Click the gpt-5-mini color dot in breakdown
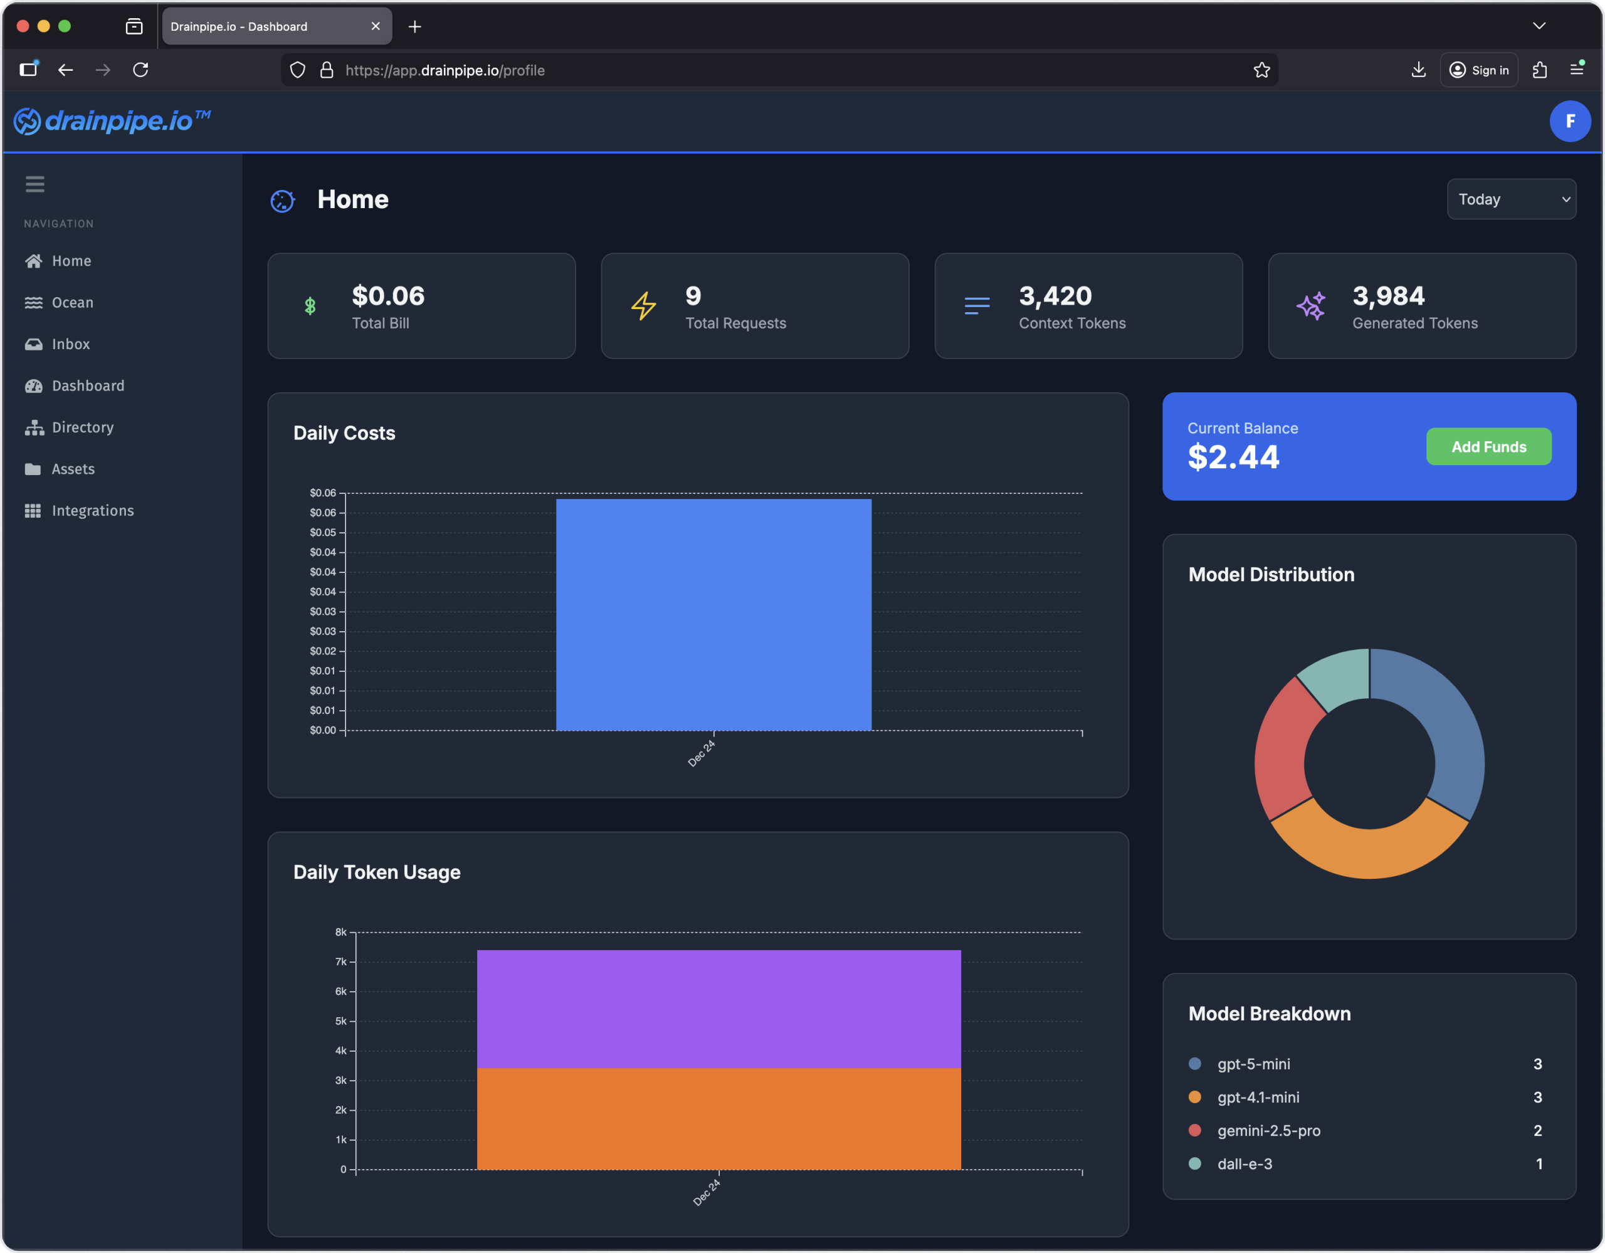 coord(1194,1064)
